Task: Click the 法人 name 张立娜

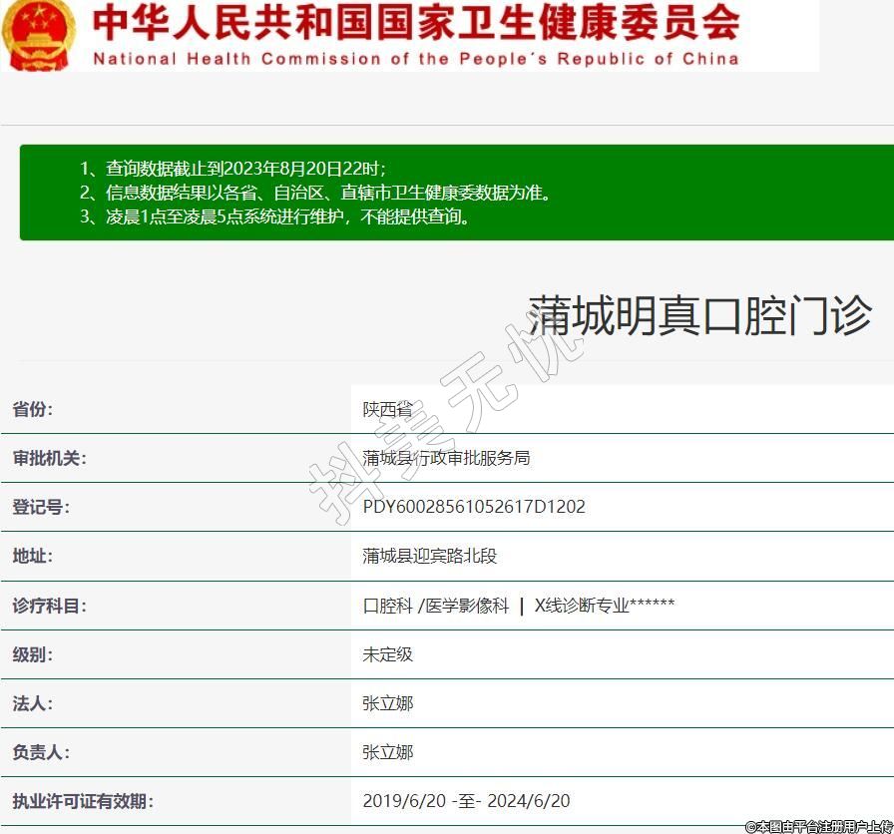Action: tap(387, 703)
